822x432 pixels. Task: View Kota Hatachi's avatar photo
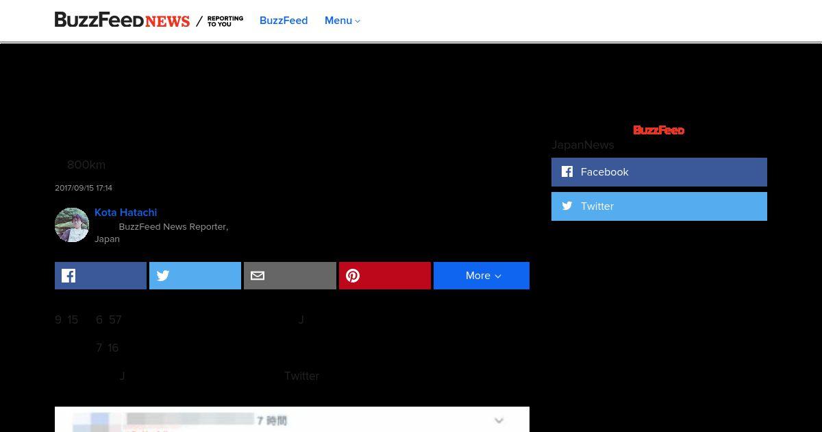[72, 225]
